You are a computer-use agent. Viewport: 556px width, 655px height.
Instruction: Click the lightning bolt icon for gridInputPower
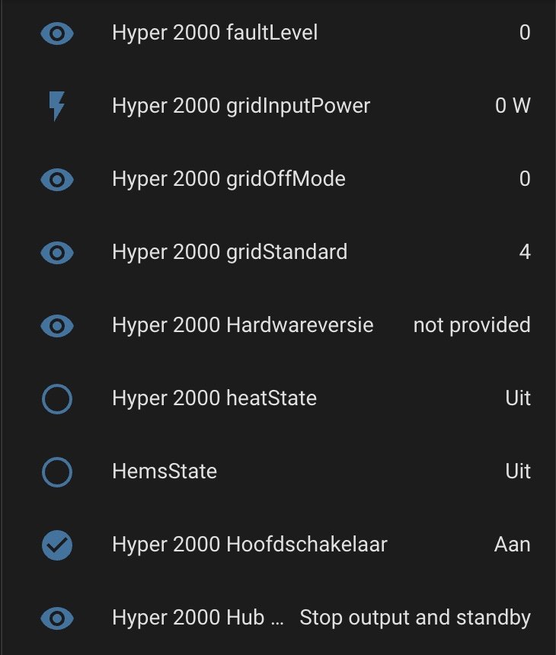57,106
